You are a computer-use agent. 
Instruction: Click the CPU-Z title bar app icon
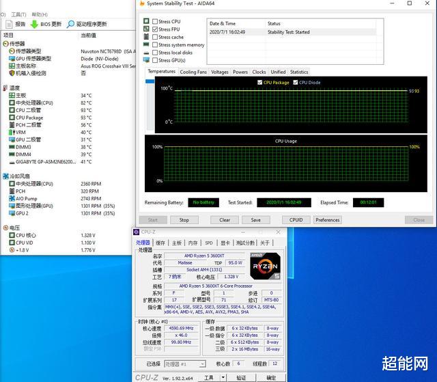[137, 232]
